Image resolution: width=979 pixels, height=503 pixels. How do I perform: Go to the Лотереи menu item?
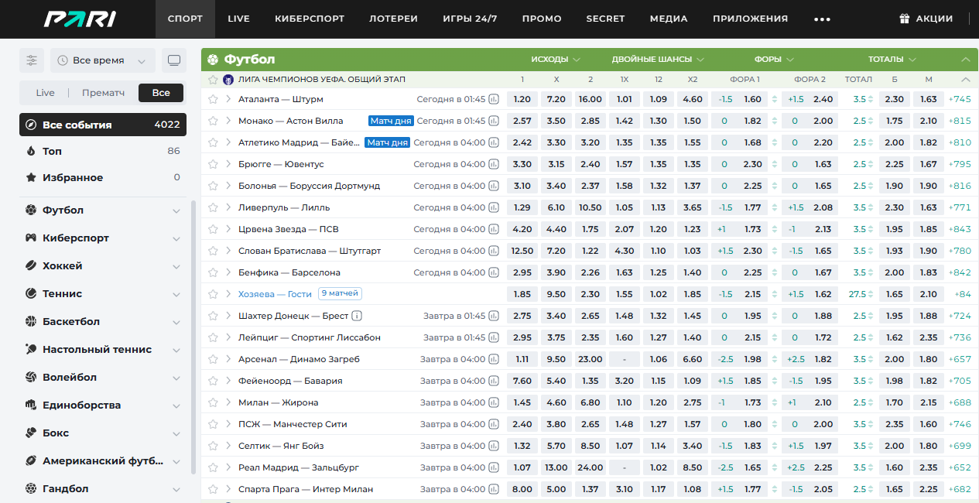[x=393, y=19]
